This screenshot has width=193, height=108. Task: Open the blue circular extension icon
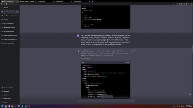click(182, 4)
